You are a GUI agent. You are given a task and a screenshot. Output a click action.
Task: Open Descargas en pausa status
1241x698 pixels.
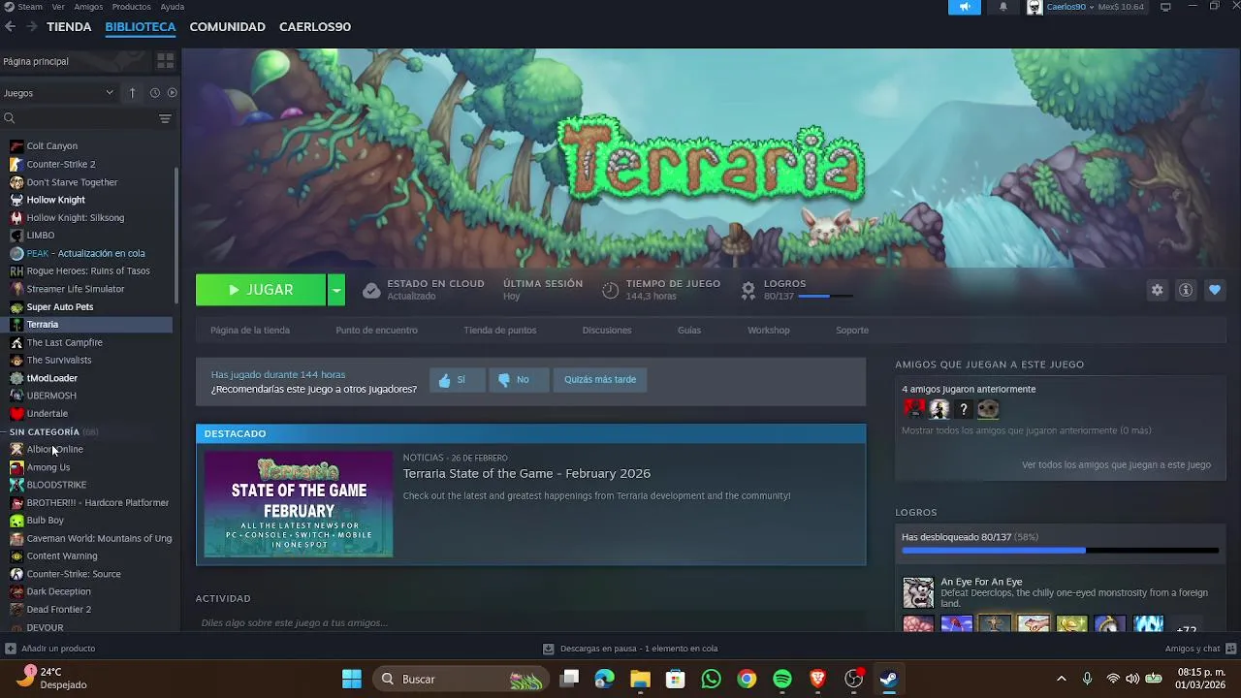coord(629,649)
